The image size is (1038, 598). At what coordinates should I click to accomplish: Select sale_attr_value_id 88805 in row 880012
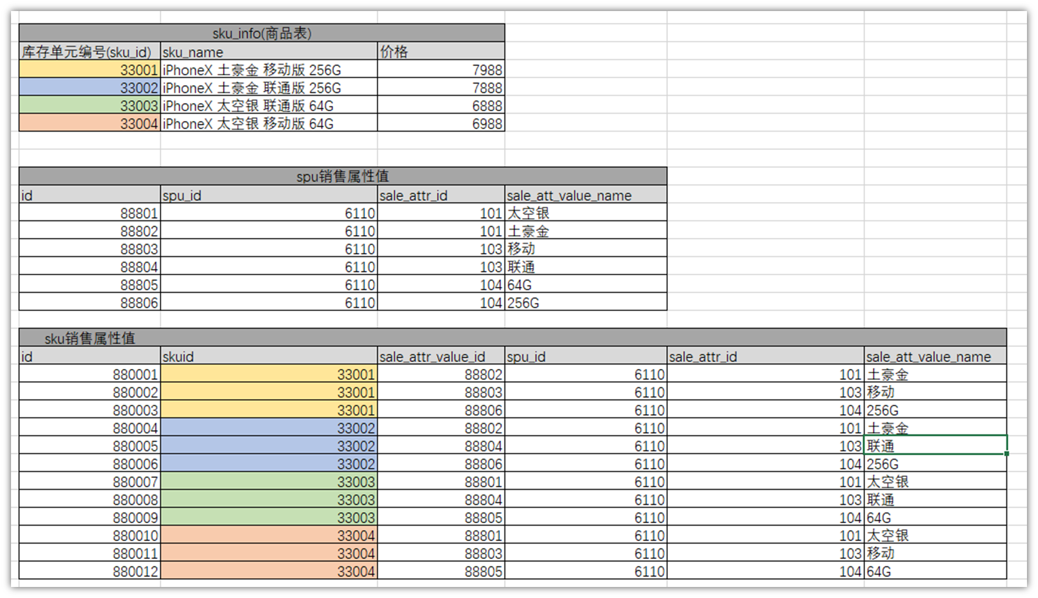[441, 571]
